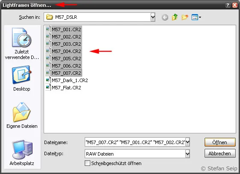Screen dimensions: 240x174
Task: Click the Öffnen button
Action: (220, 142)
